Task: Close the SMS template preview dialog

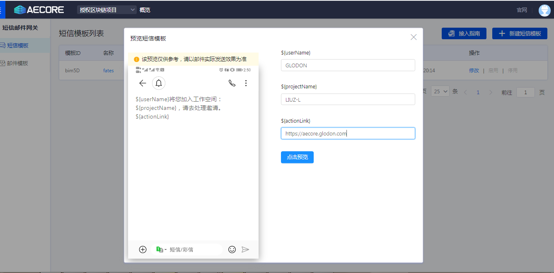Action: (x=413, y=37)
